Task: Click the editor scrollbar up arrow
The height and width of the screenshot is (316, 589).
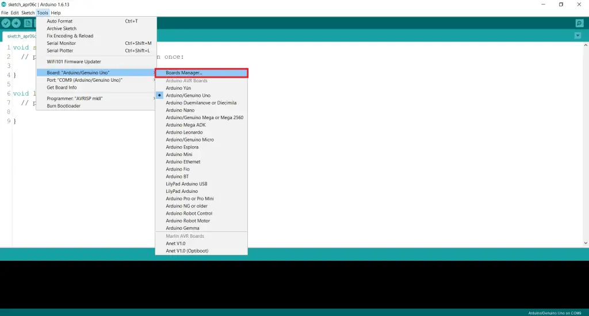Action: (586, 45)
